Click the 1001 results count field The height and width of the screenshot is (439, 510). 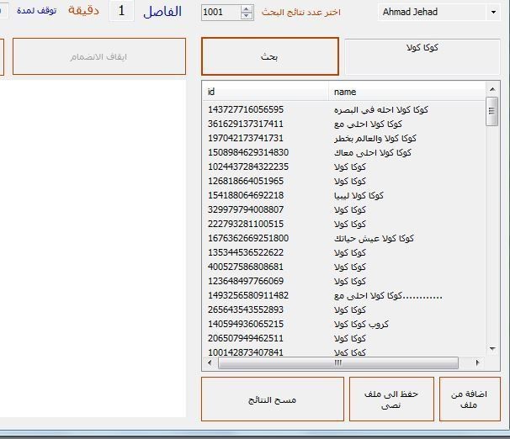(220, 13)
